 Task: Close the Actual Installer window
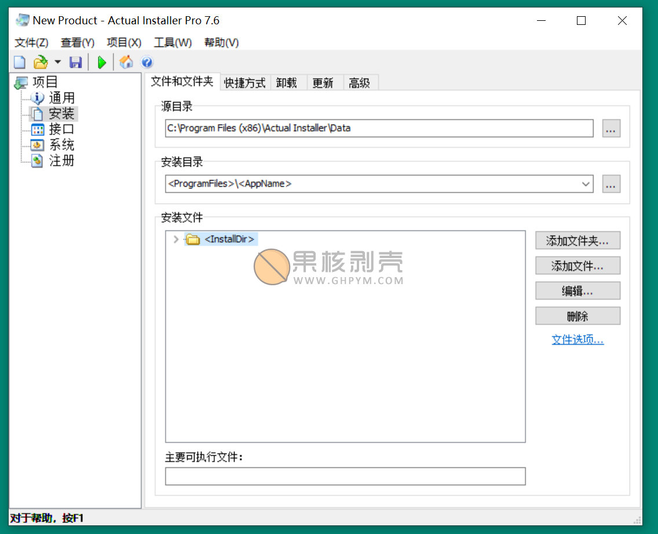coord(622,21)
